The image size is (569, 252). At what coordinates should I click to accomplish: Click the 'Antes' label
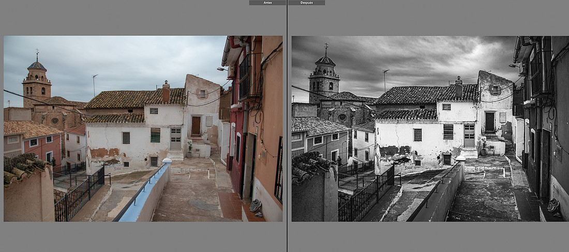click(267, 3)
